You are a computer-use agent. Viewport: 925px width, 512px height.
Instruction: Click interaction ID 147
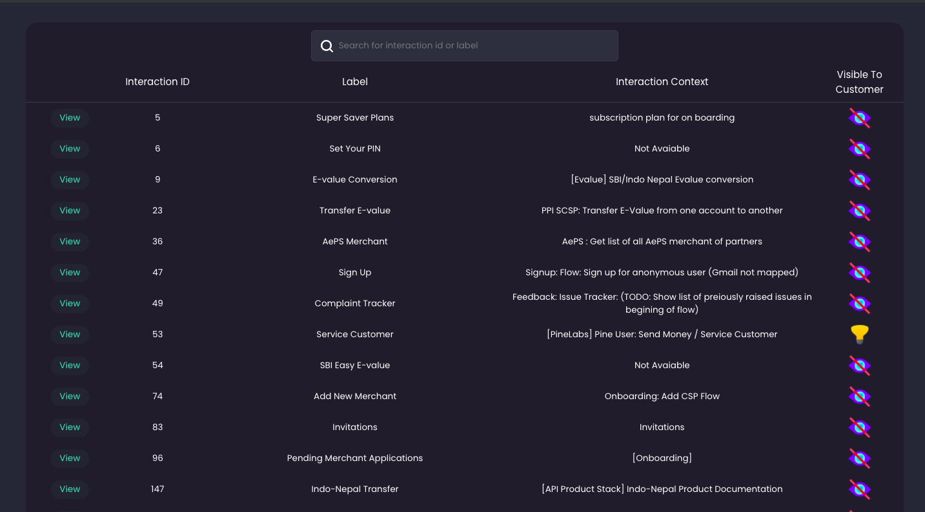(x=158, y=489)
